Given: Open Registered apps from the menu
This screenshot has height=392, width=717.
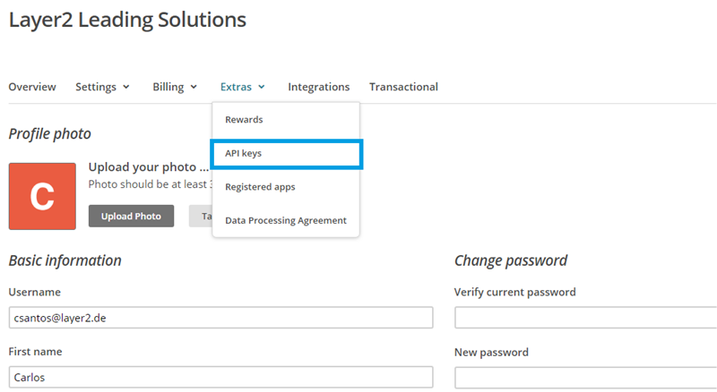Looking at the screenshot, I should coord(260,187).
